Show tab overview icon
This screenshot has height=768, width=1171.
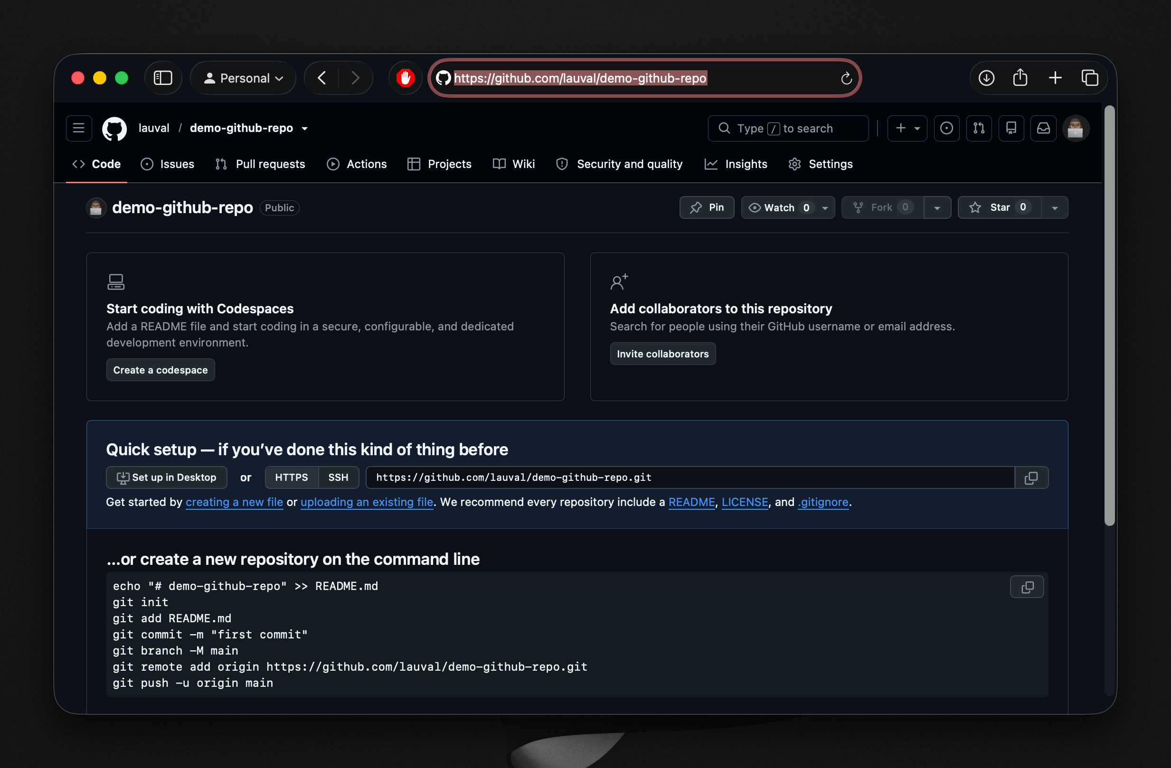click(x=1090, y=78)
